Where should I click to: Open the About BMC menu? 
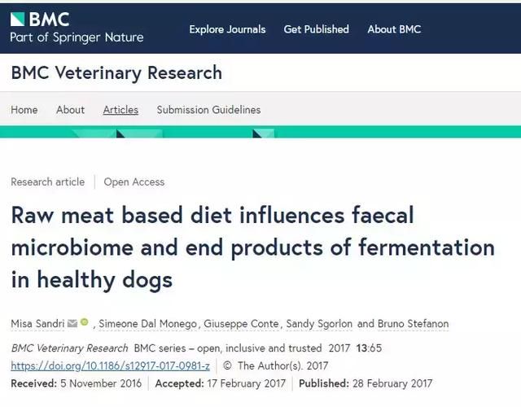click(x=394, y=29)
